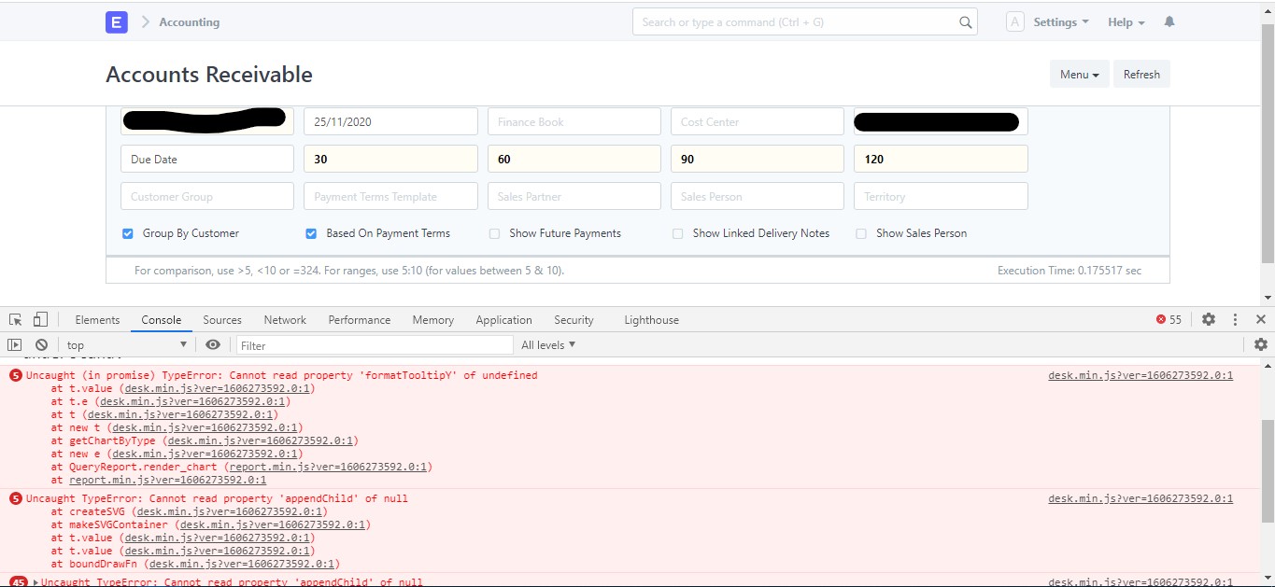Open the desk.min.js error source link
Screen dimensions: 1275x587
1140,375
